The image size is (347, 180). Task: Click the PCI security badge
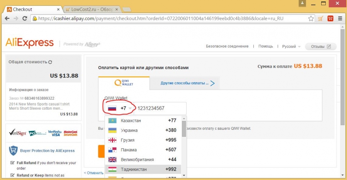point(37,133)
